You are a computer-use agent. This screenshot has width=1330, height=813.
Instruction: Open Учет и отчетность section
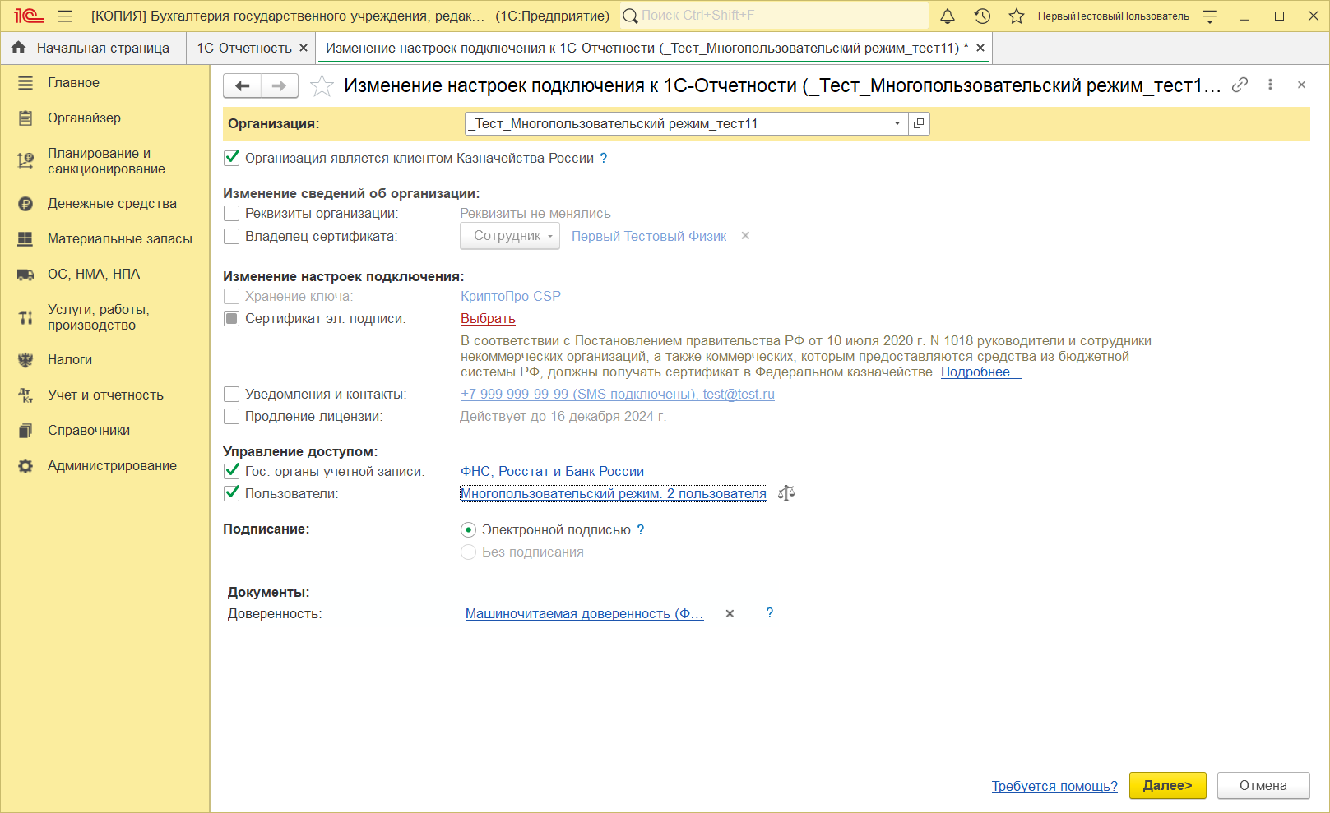click(105, 395)
